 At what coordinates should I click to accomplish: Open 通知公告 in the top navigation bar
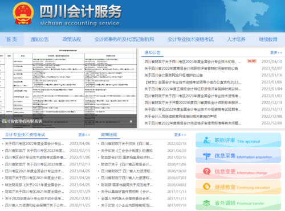39,39
